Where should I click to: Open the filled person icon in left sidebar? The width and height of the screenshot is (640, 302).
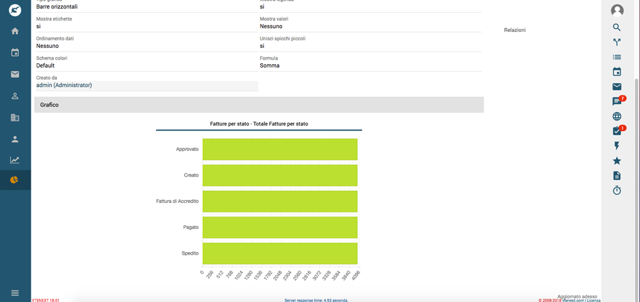15,139
